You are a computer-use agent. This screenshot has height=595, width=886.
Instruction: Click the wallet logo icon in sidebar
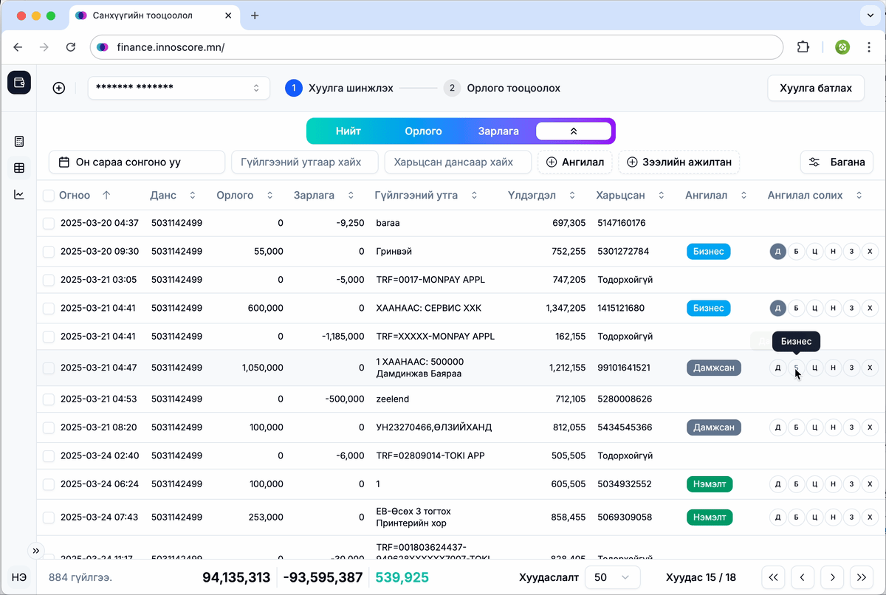pyautogui.click(x=19, y=83)
